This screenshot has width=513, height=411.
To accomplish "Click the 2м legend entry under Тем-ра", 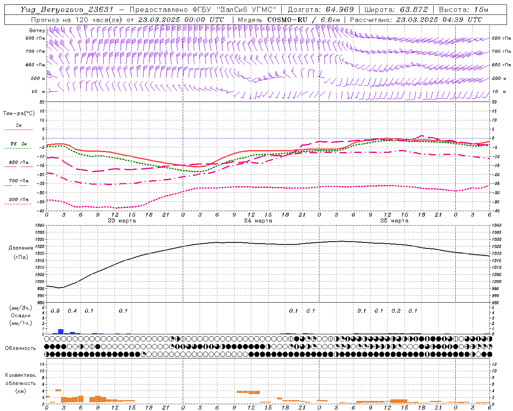I will (x=19, y=126).
